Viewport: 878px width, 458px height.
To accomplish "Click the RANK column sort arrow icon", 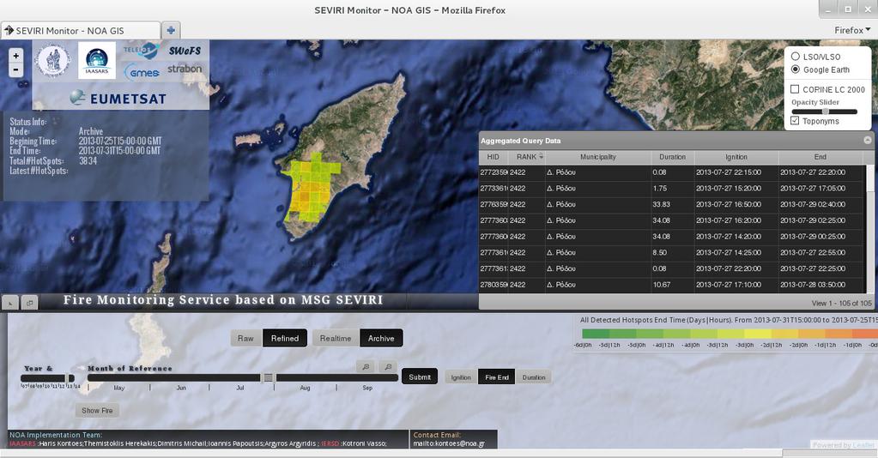I will (x=541, y=157).
